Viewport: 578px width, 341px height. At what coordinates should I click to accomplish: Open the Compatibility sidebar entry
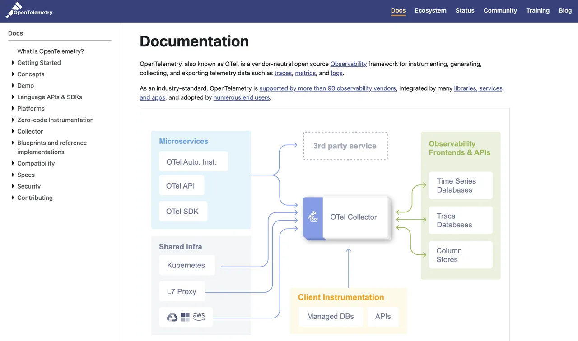[x=36, y=163]
